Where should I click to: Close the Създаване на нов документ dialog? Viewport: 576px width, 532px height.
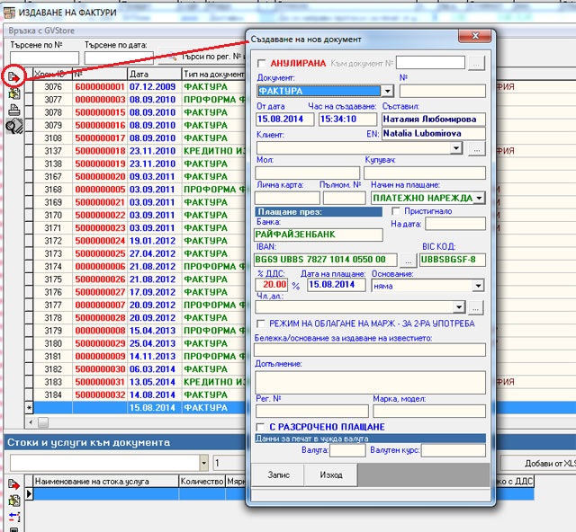(474, 36)
